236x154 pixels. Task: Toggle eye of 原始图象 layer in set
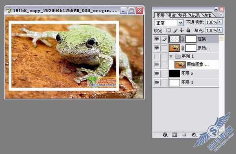pos(157,64)
